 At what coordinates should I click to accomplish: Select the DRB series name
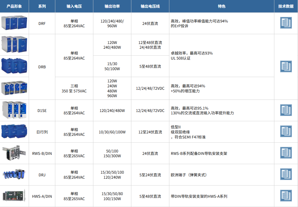pyautogui.click(x=42, y=67)
